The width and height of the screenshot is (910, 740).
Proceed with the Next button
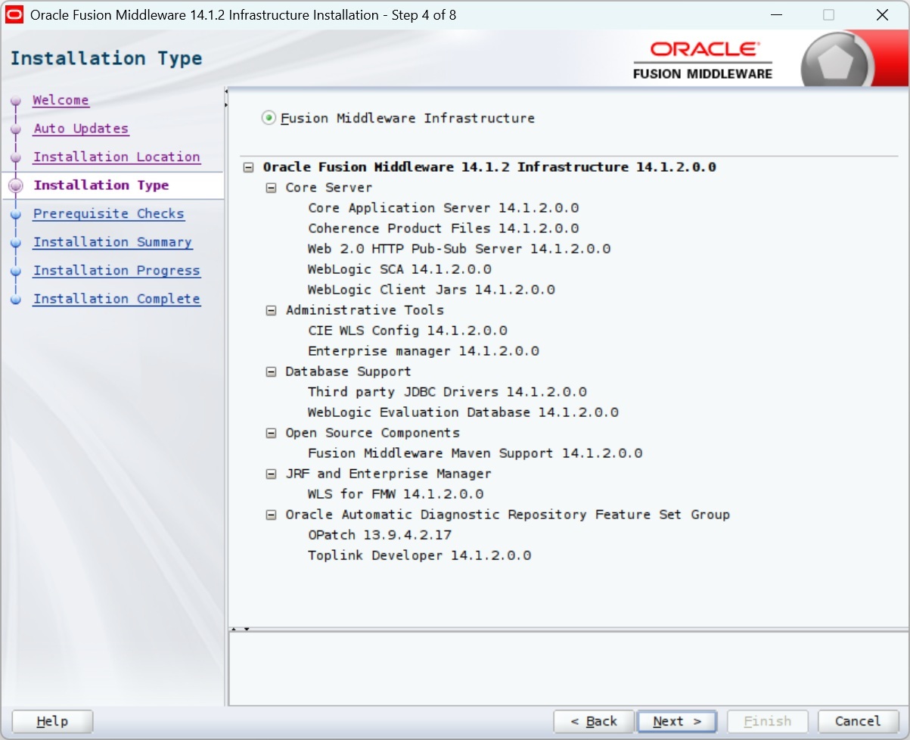677,721
